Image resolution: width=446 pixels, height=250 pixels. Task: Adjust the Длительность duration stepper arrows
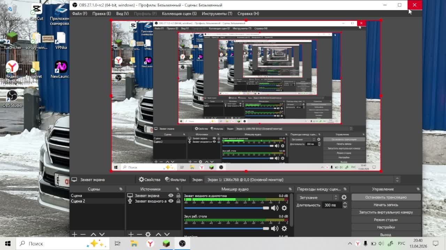coord(345,205)
